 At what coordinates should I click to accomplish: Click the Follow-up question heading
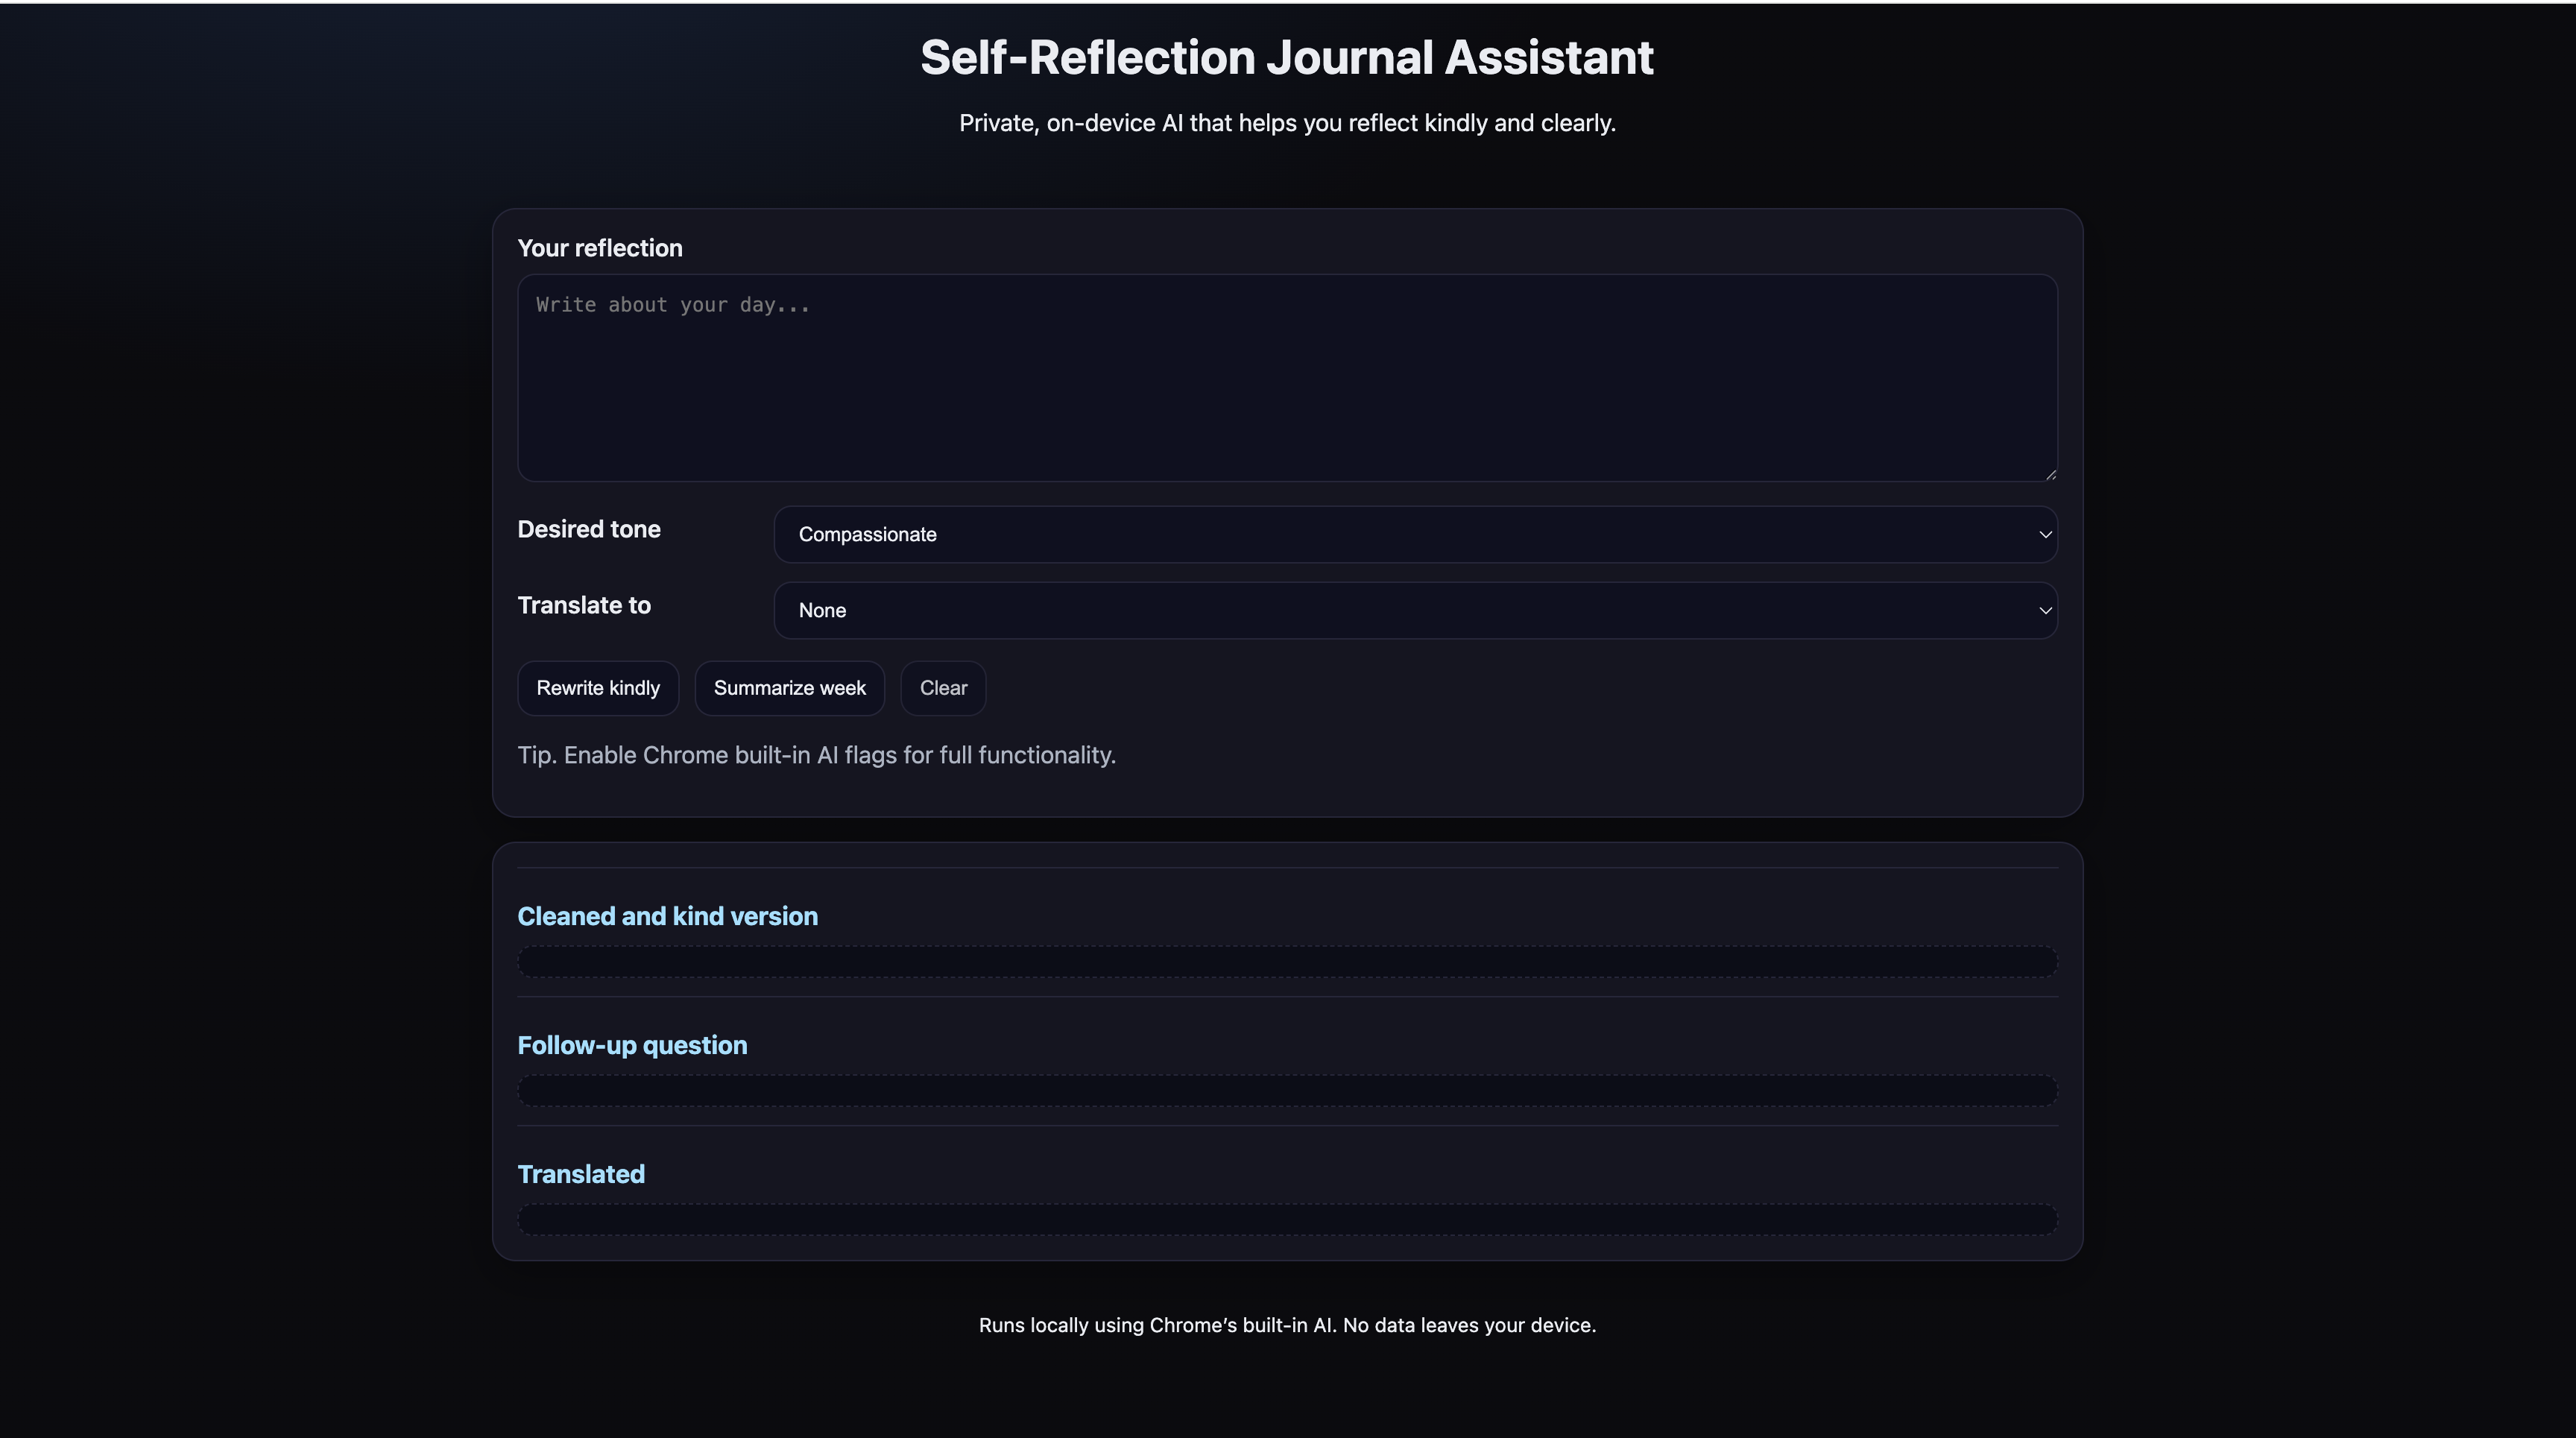coord(632,1045)
